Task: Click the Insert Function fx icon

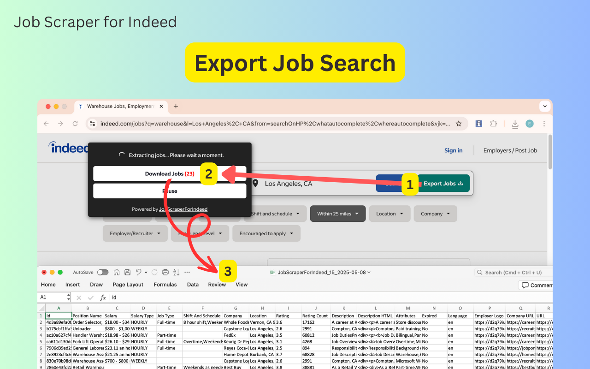Action: click(103, 298)
